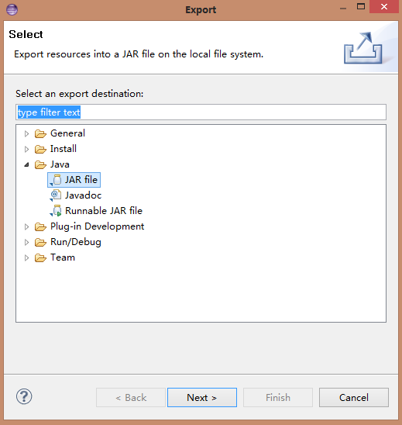Click the Run/Debug folder icon
This screenshot has width=402, height=425.
coord(40,242)
